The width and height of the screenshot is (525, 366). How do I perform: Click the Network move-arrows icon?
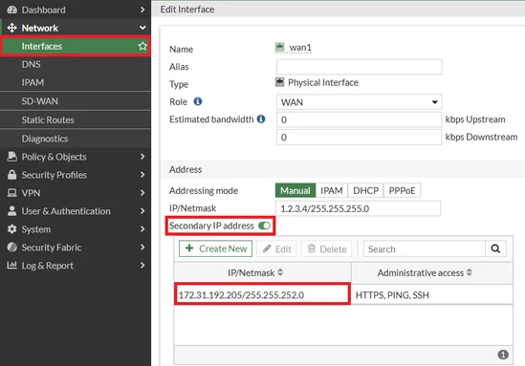tap(12, 28)
